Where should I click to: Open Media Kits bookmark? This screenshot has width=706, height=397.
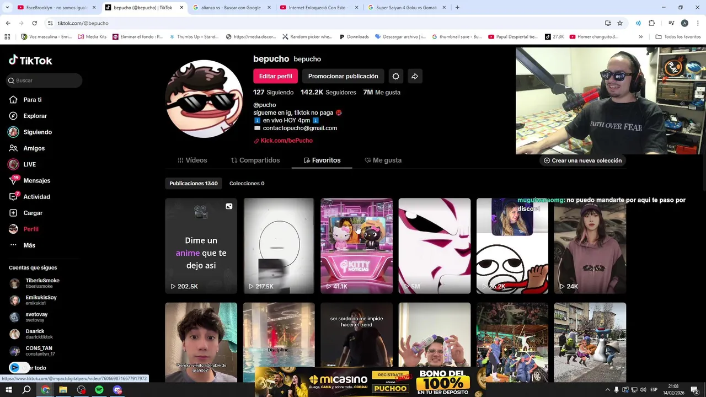click(92, 37)
